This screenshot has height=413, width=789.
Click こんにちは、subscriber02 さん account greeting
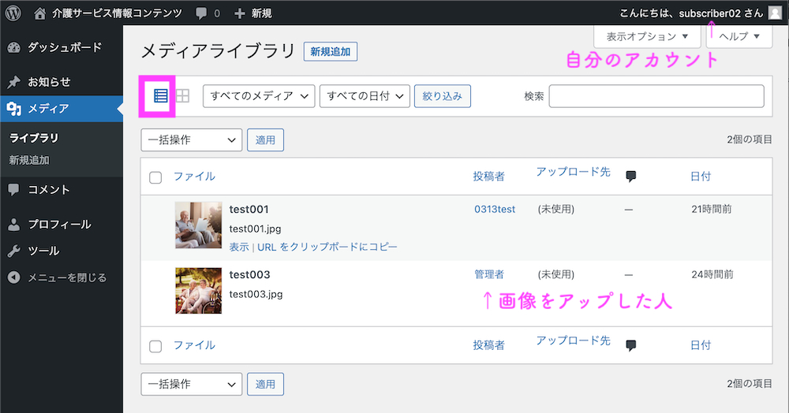[691, 13]
